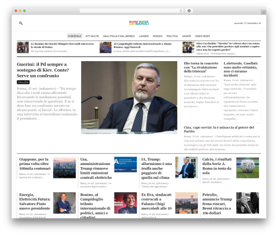Click the Emma Bonino portrait thumbnail
The image size is (278, 235).
click(x=126, y=203)
